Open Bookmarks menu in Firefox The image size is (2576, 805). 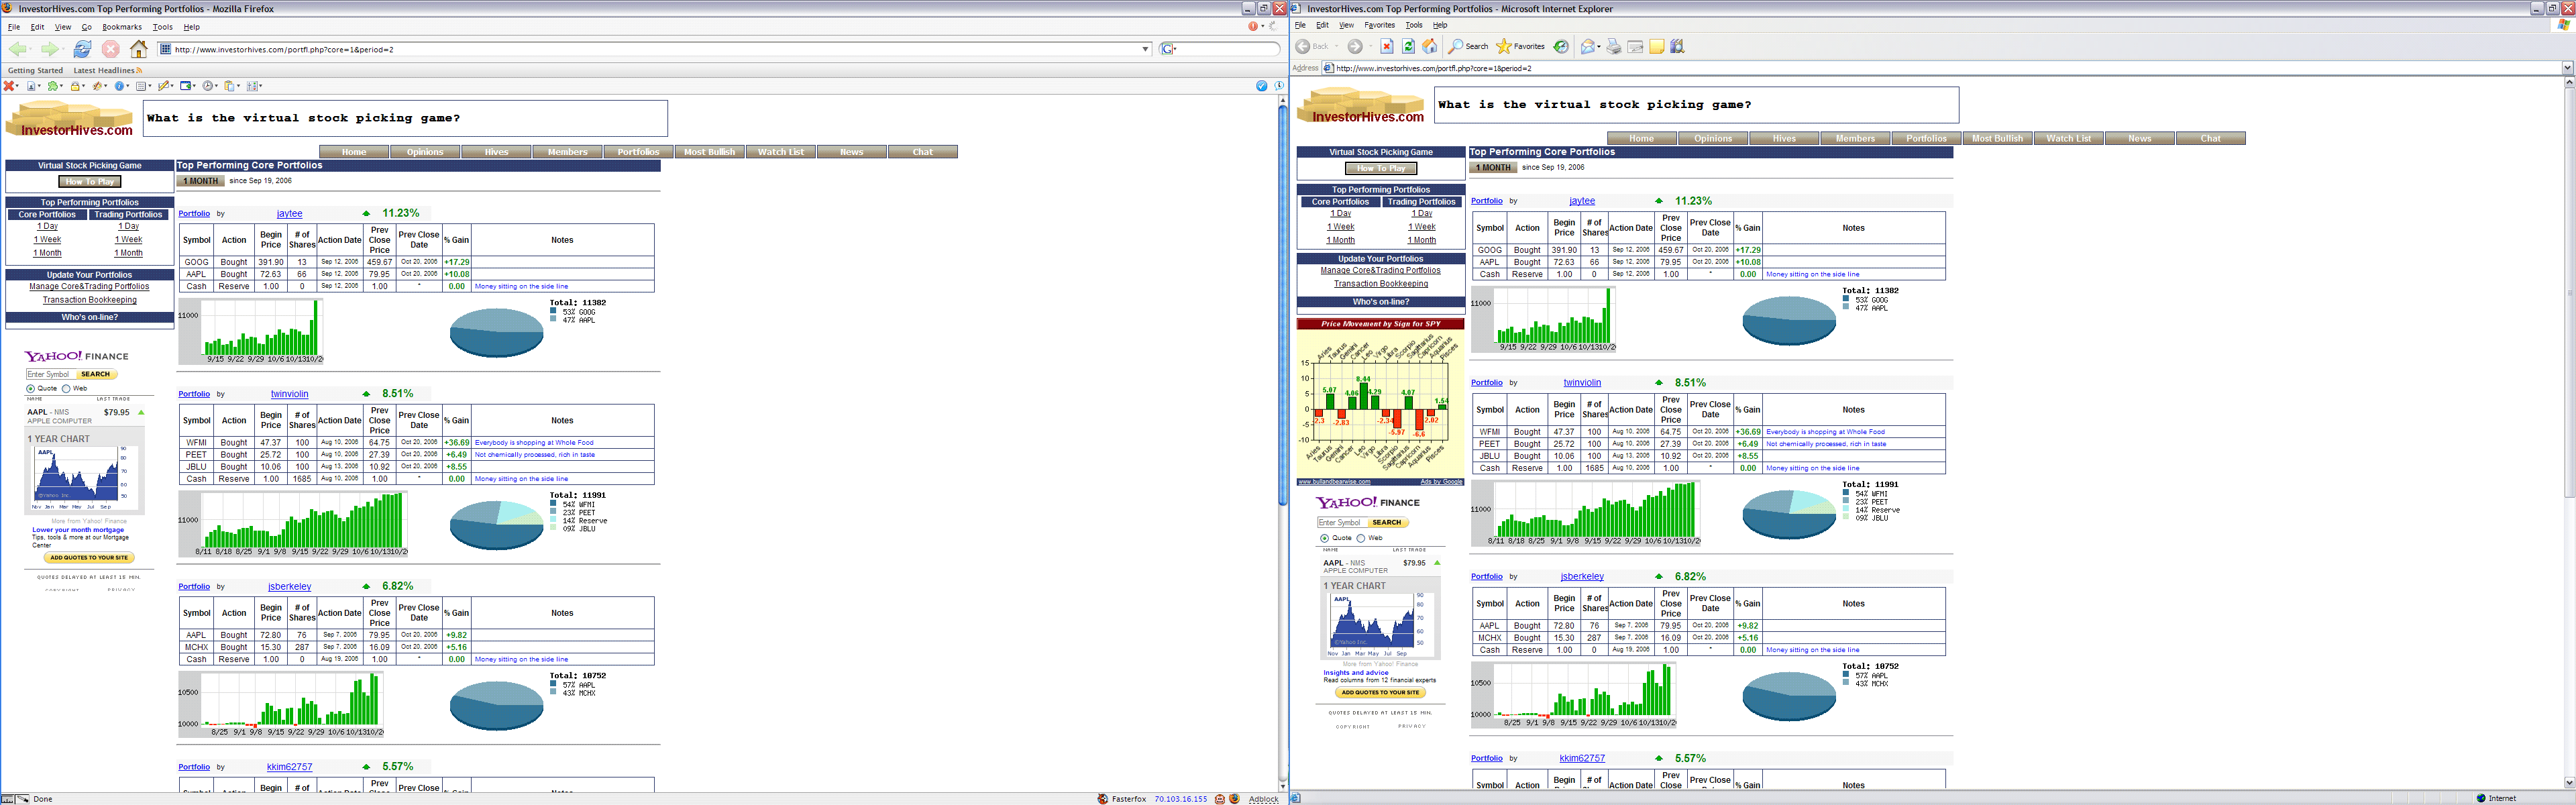click(x=122, y=27)
